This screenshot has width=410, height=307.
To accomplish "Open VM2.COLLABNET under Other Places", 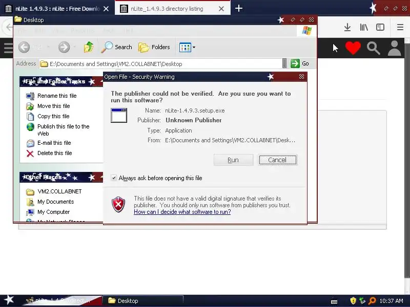I will (59, 191).
